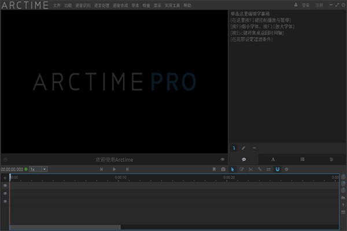Select the subtitle edit pencil-square tool

click(241, 169)
